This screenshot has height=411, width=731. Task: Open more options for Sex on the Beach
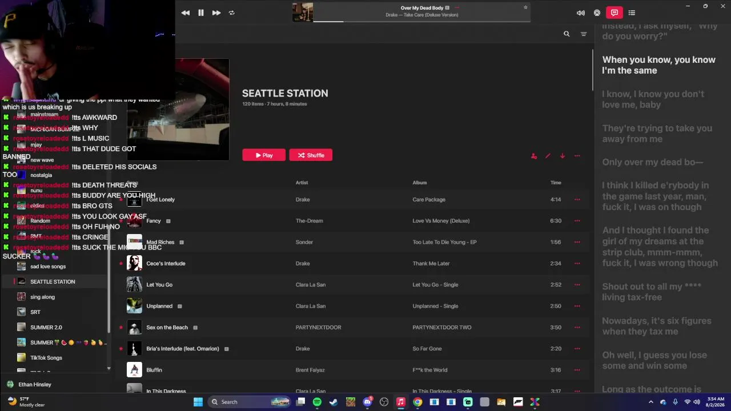pyautogui.click(x=577, y=328)
